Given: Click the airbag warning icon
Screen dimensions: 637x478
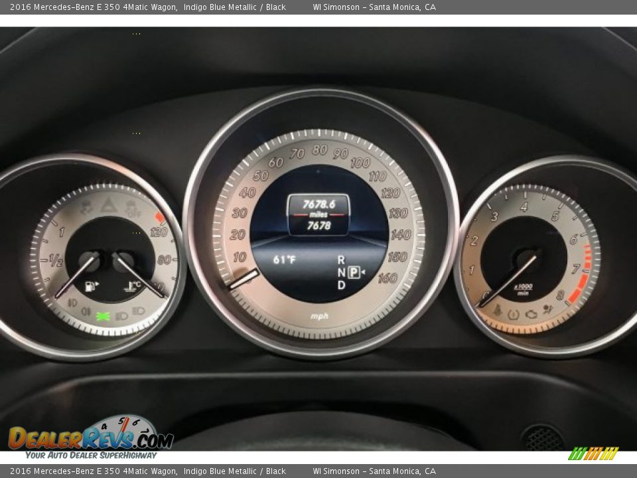Looking at the screenshot, I should (548, 309).
